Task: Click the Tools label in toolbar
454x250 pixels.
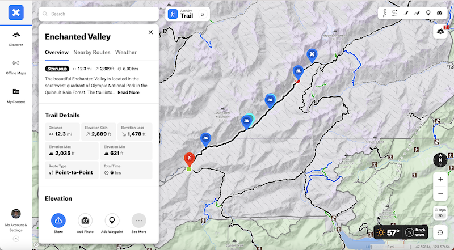Action: point(385,13)
